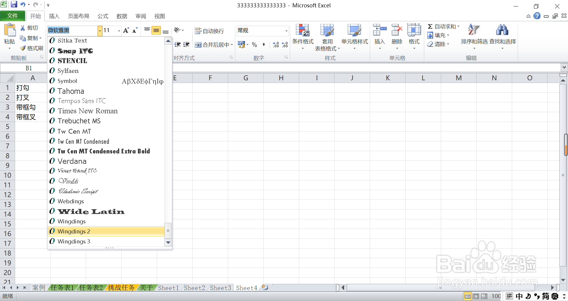Open the File (文件) tab
The image size is (568, 301).
(x=12, y=16)
